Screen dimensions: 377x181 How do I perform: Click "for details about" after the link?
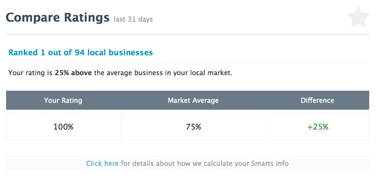pos(147,163)
